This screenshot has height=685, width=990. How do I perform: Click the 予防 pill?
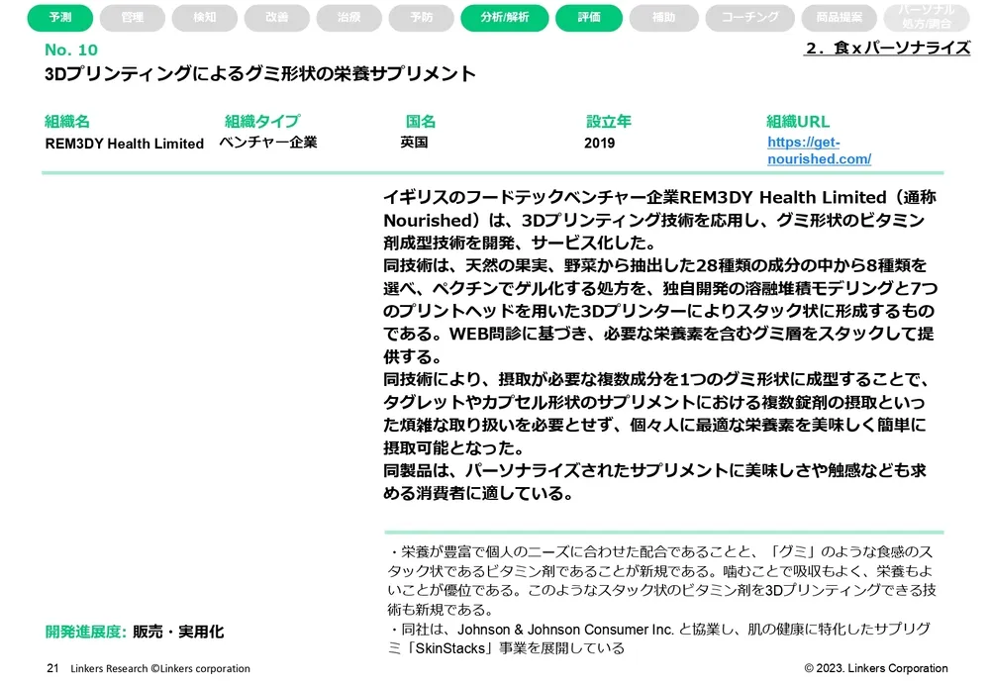[x=423, y=18]
